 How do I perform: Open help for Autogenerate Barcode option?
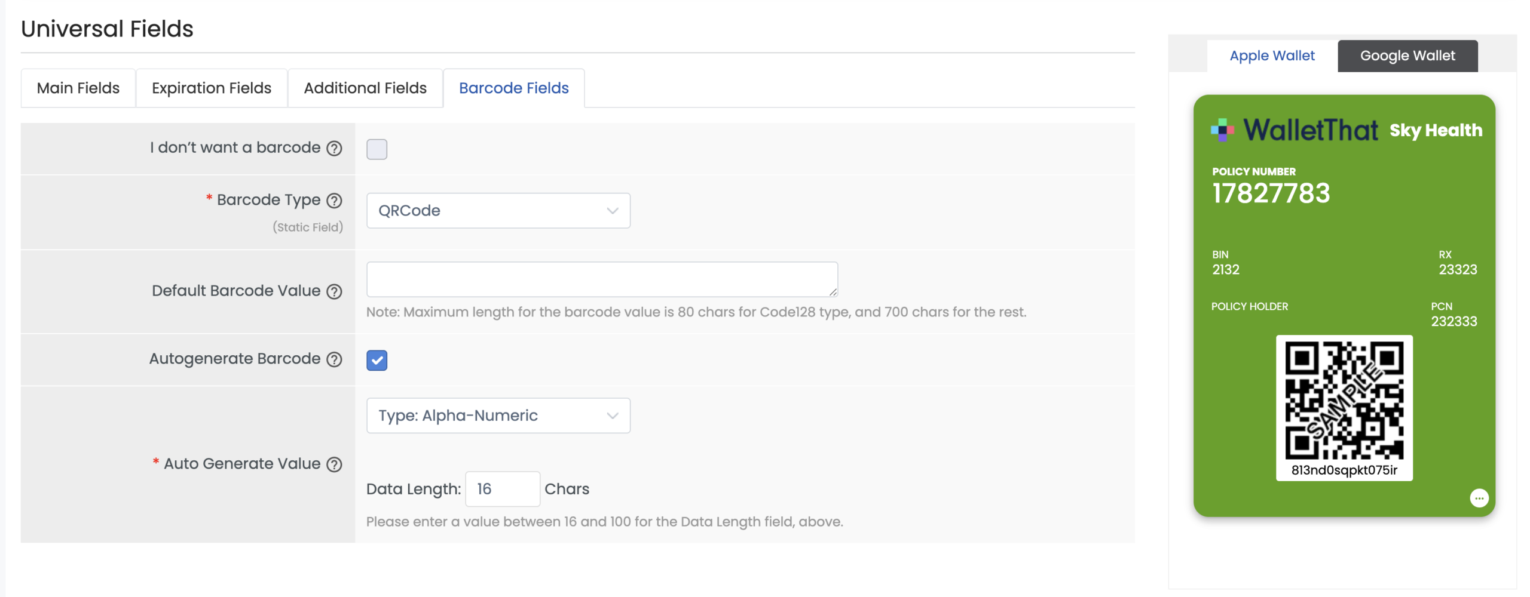coord(334,359)
